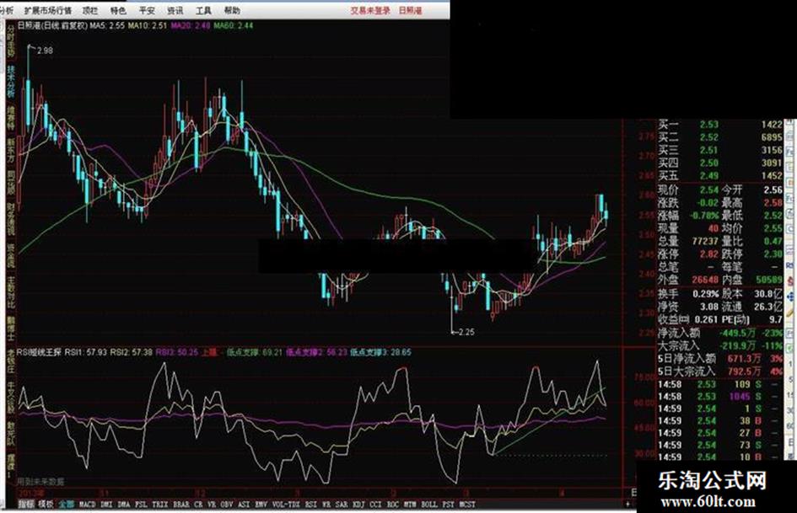Click the green MA60: 2.44 label
Image resolution: width=797 pixels, height=513 pixels.
coord(234,25)
